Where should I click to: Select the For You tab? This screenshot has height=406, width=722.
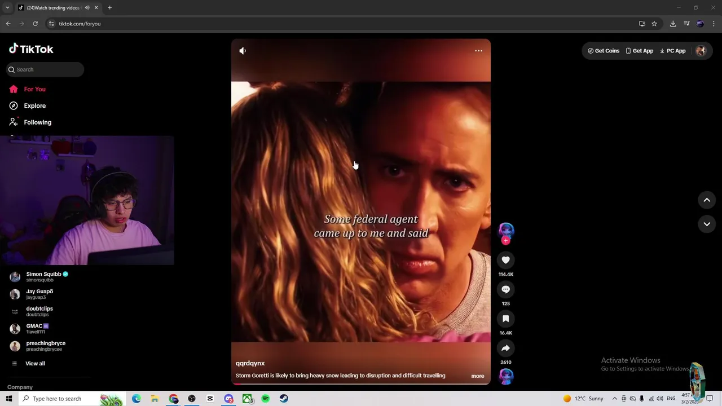point(27,89)
